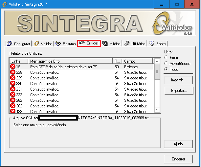Screen dimensions: 201x167
Task: Click the error icon on line 229
Action: 13,78
